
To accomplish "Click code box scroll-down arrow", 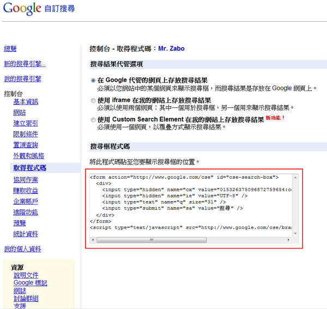I will (x=295, y=234).
